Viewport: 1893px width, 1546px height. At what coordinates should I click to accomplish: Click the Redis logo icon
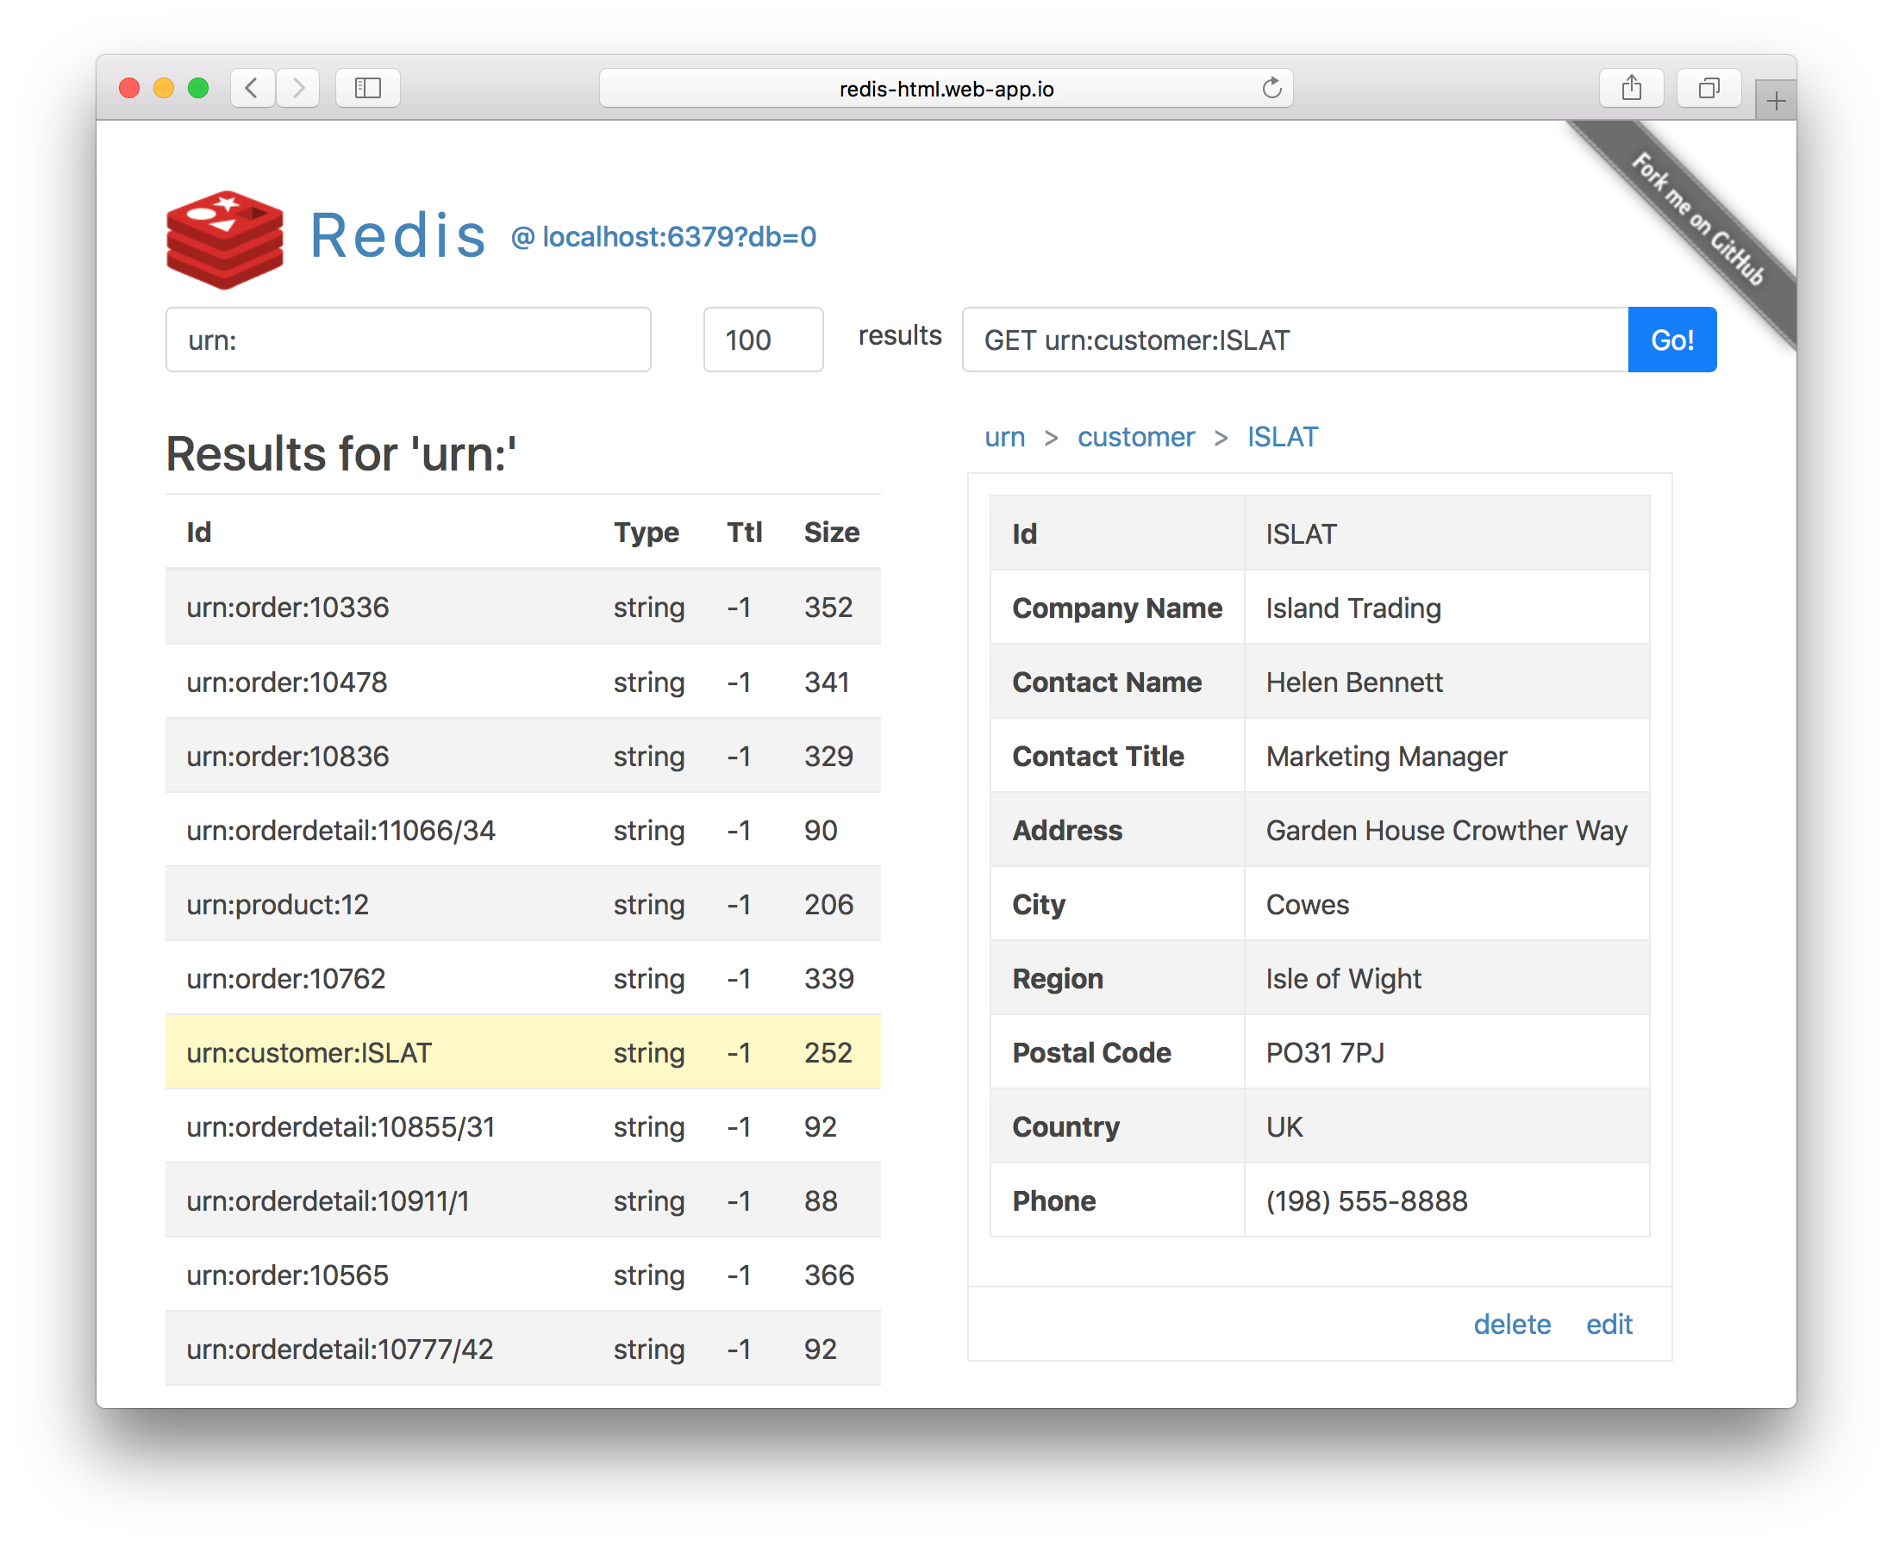(x=224, y=239)
